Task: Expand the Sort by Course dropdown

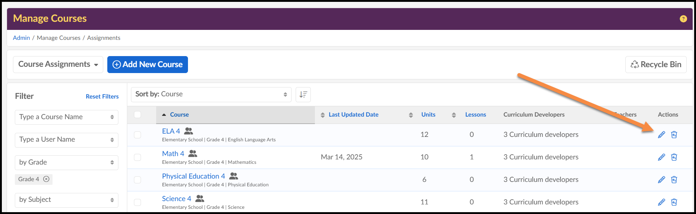Action: point(211,94)
